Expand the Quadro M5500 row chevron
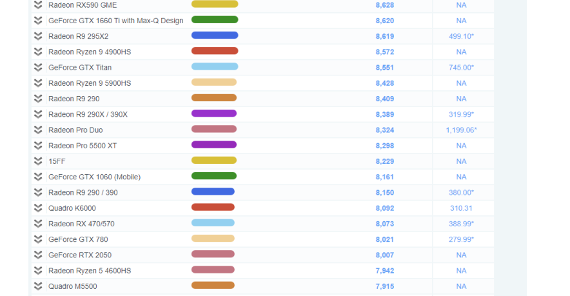This screenshot has width=570, height=296. (x=38, y=286)
